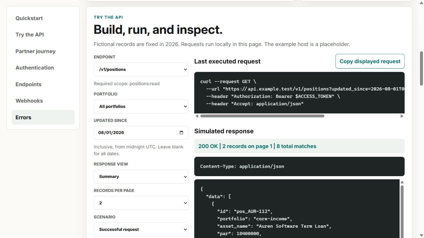Image resolution: width=424 pixels, height=238 pixels.
Task: Go to Try the API section
Action: (43, 34)
